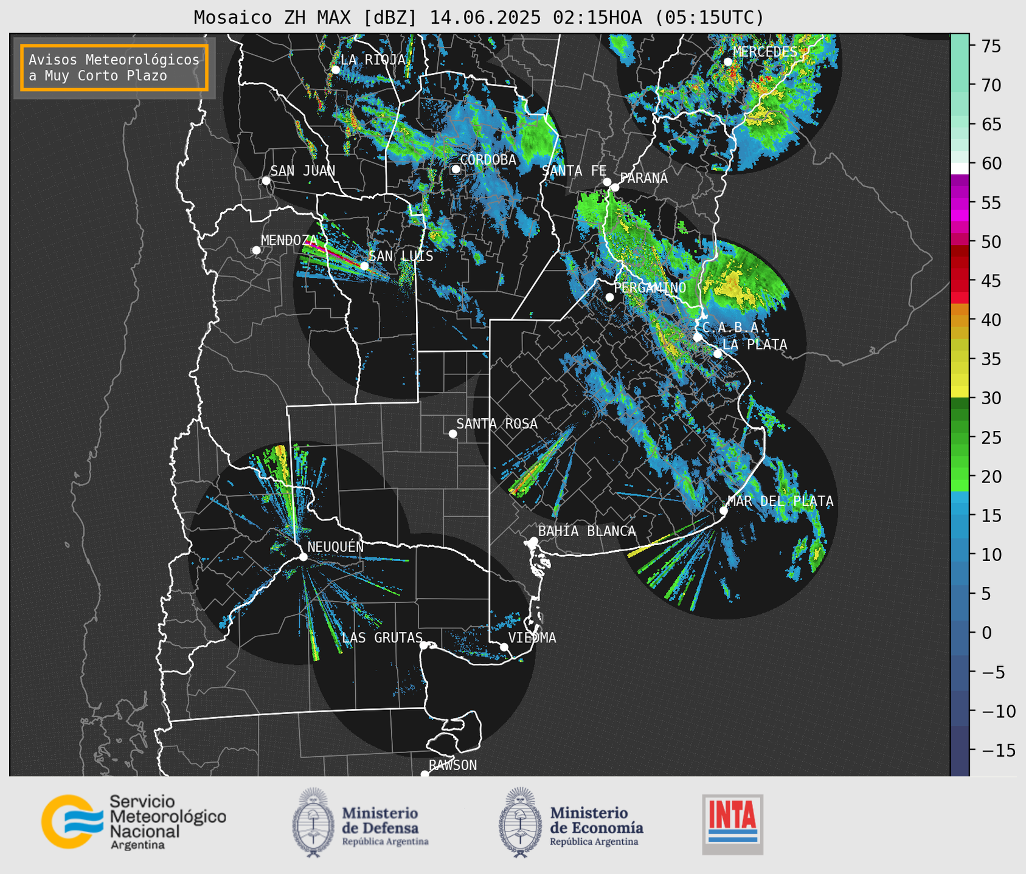Click the 30 label on the dBZ scale
The height and width of the screenshot is (874, 1026).
990,398
